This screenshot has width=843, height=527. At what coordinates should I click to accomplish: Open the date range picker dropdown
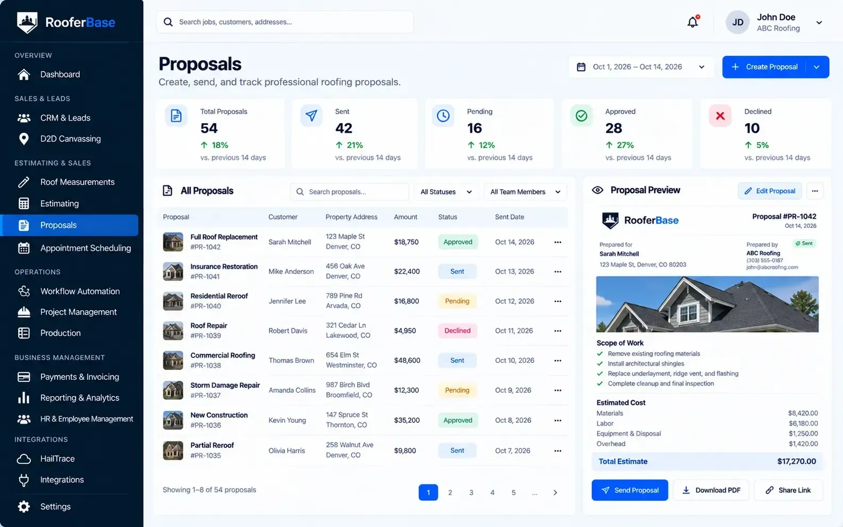click(641, 67)
